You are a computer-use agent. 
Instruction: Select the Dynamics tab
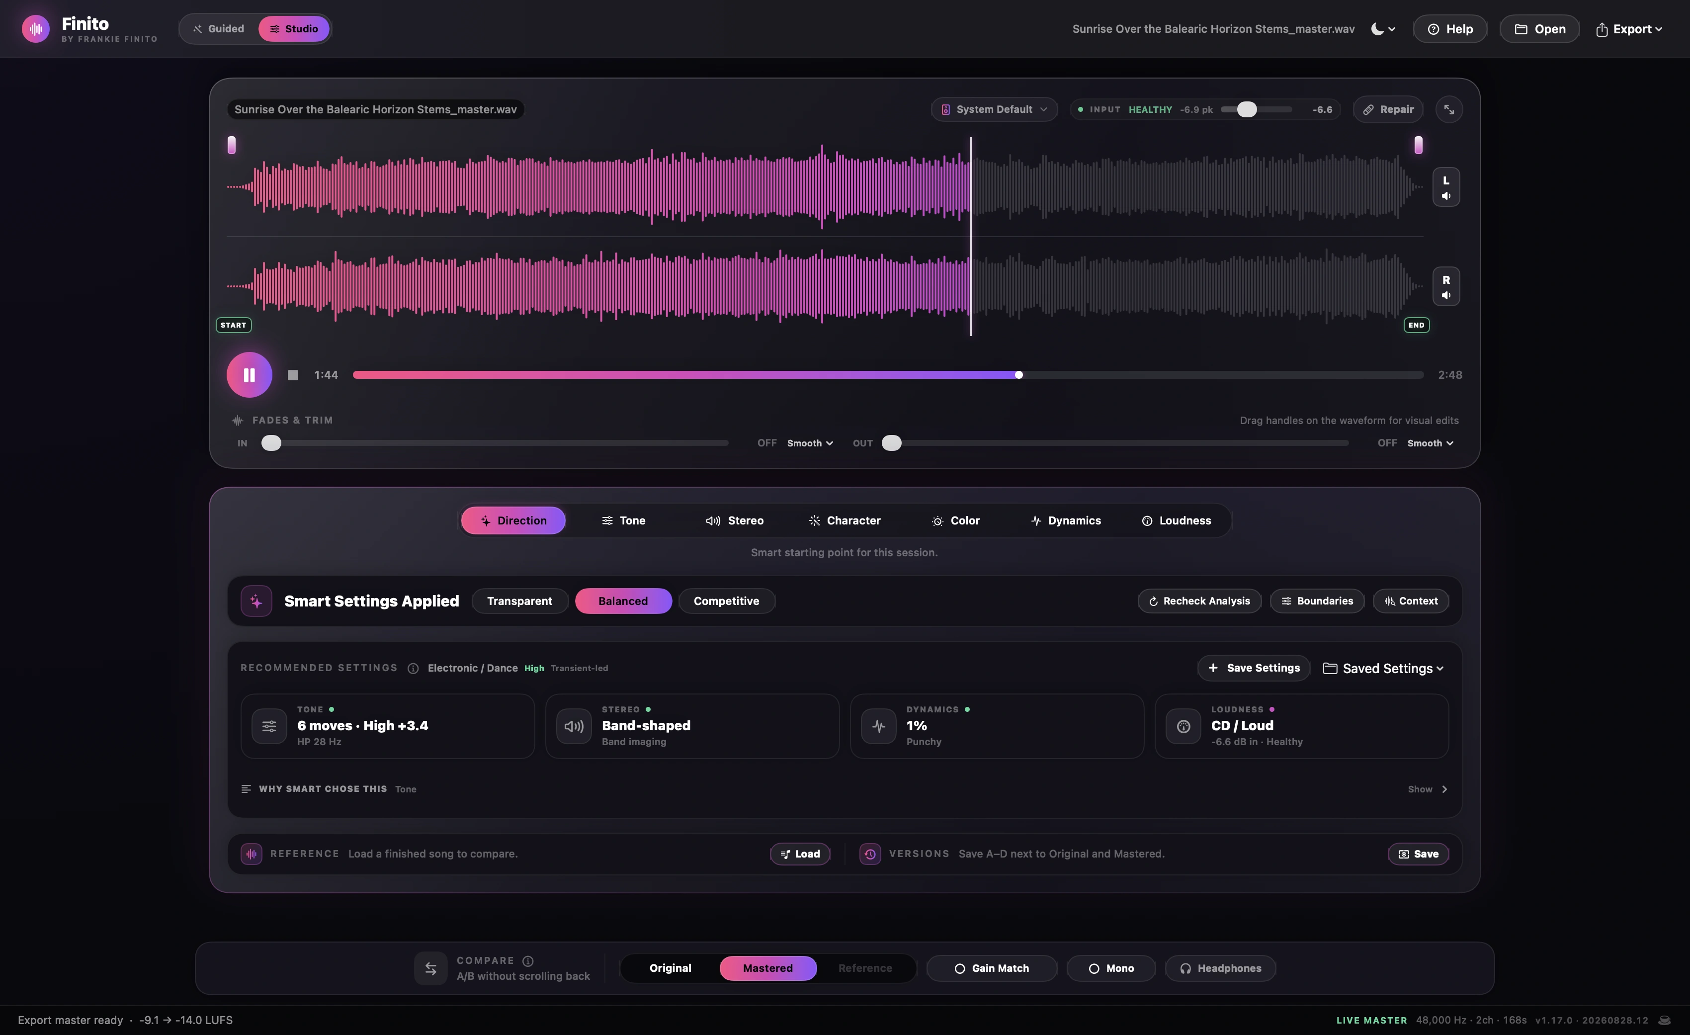coord(1066,520)
